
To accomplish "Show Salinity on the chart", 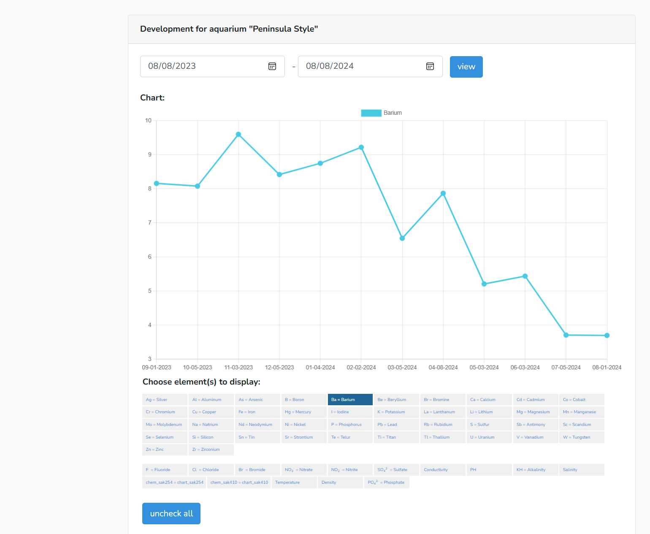I will pyautogui.click(x=582, y=470).
